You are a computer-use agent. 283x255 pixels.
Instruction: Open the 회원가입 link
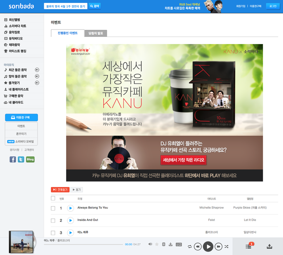[241, 6]
